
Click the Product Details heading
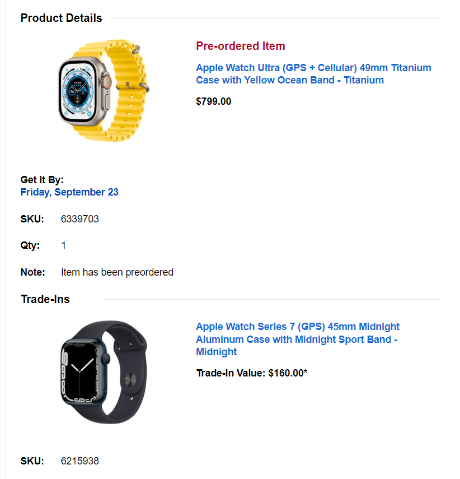[x=61, y=18]
